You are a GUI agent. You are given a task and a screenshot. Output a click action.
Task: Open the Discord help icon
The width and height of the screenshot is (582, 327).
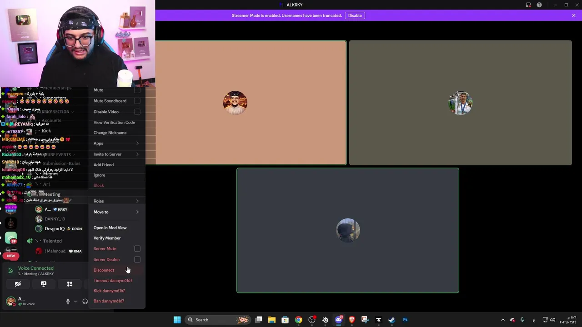pyautogui.click(x=539, y=5)
